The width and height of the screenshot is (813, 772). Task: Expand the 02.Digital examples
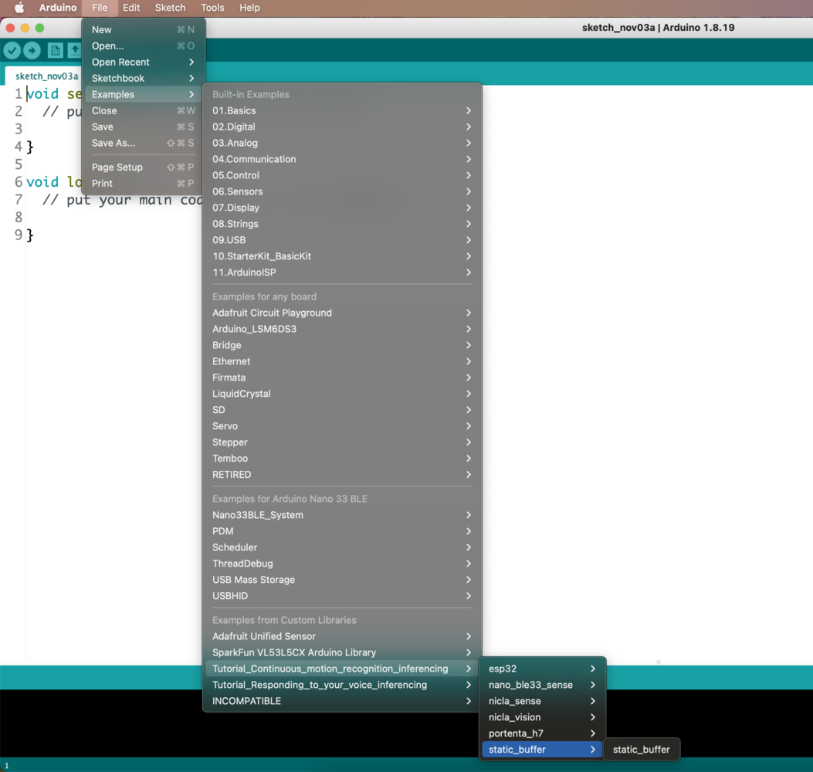point(342,127)
